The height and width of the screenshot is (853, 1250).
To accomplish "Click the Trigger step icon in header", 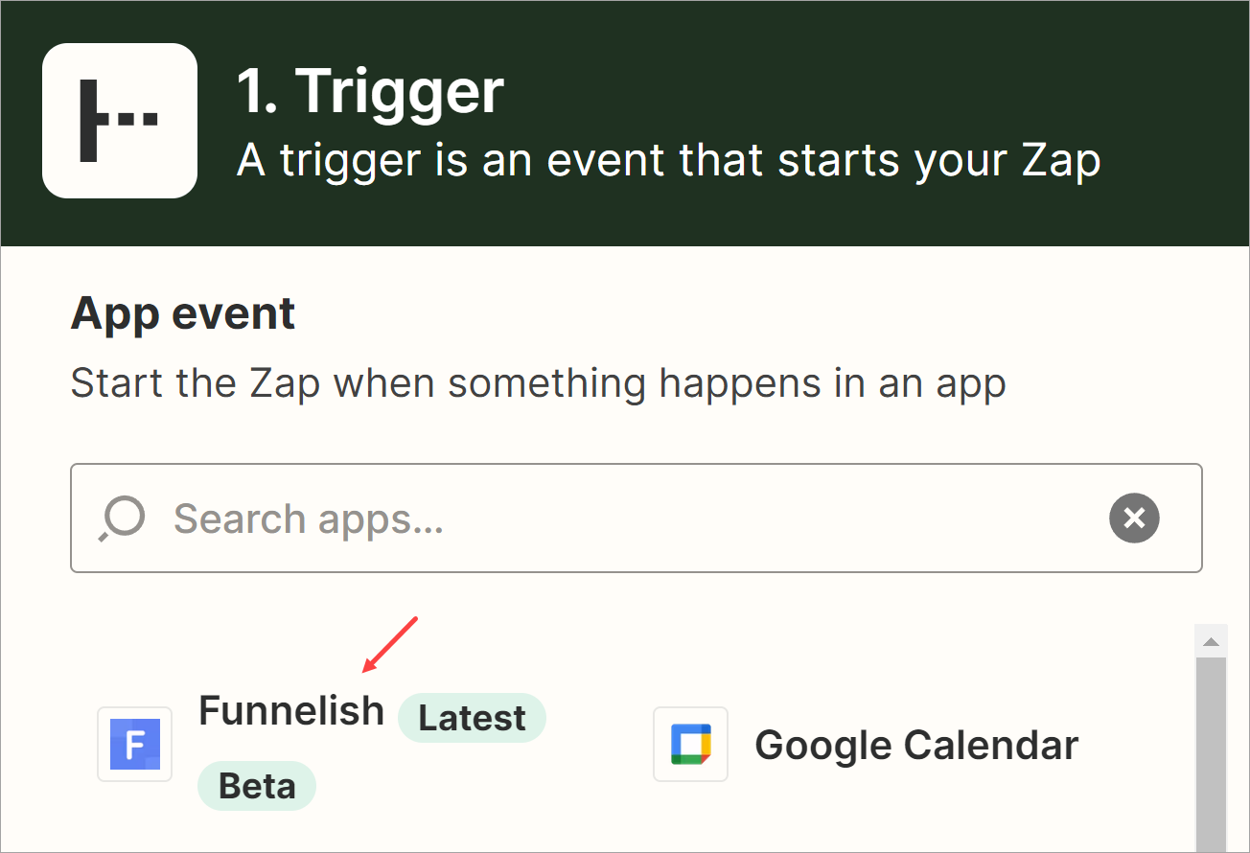I will [120, 121].
